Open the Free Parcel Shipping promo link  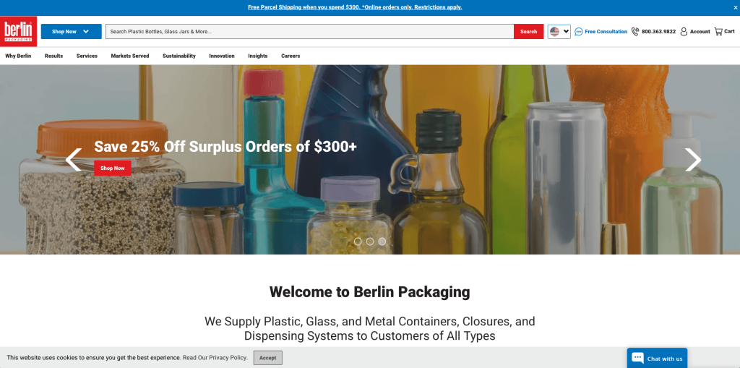pos(355,7)
